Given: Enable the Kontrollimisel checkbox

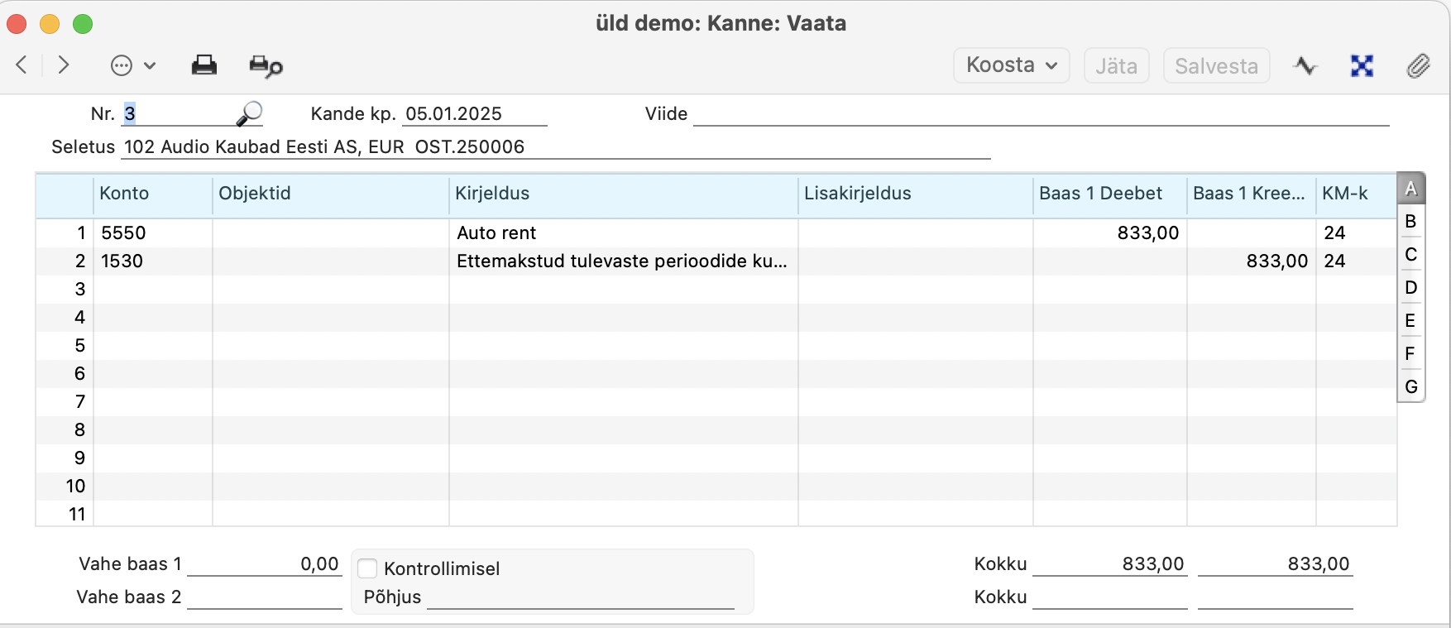Looking at the screenshot, I should tap(368, 568).
